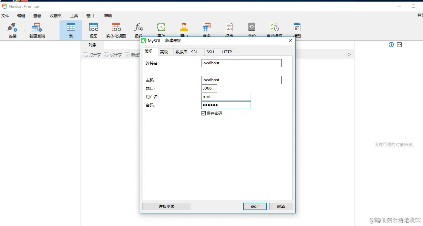Click Design Table (设计表) button
Screen dimensions: 423x226
[x=113, y=55]
